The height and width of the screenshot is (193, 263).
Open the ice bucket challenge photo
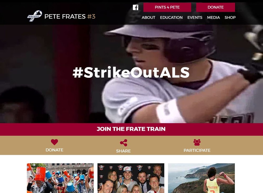[60, 178]
